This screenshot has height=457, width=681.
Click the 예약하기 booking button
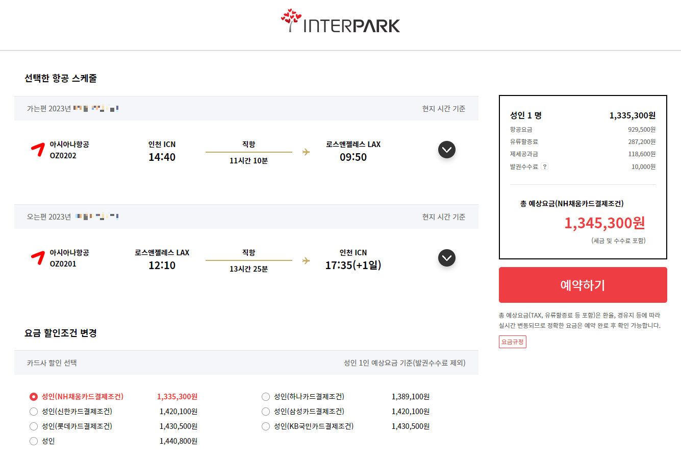[583, 285]
